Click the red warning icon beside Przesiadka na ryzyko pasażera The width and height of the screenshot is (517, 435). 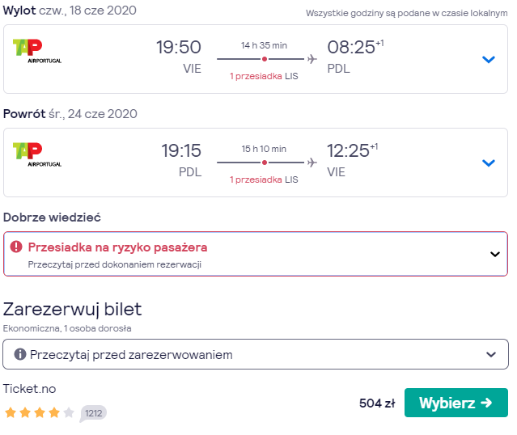16,247
